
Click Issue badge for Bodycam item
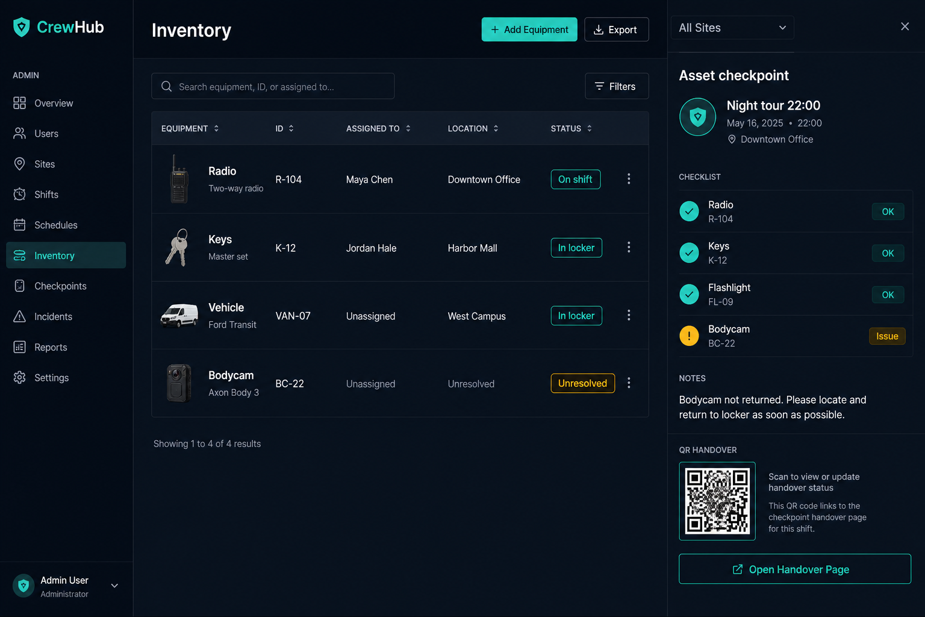[887, 336]
